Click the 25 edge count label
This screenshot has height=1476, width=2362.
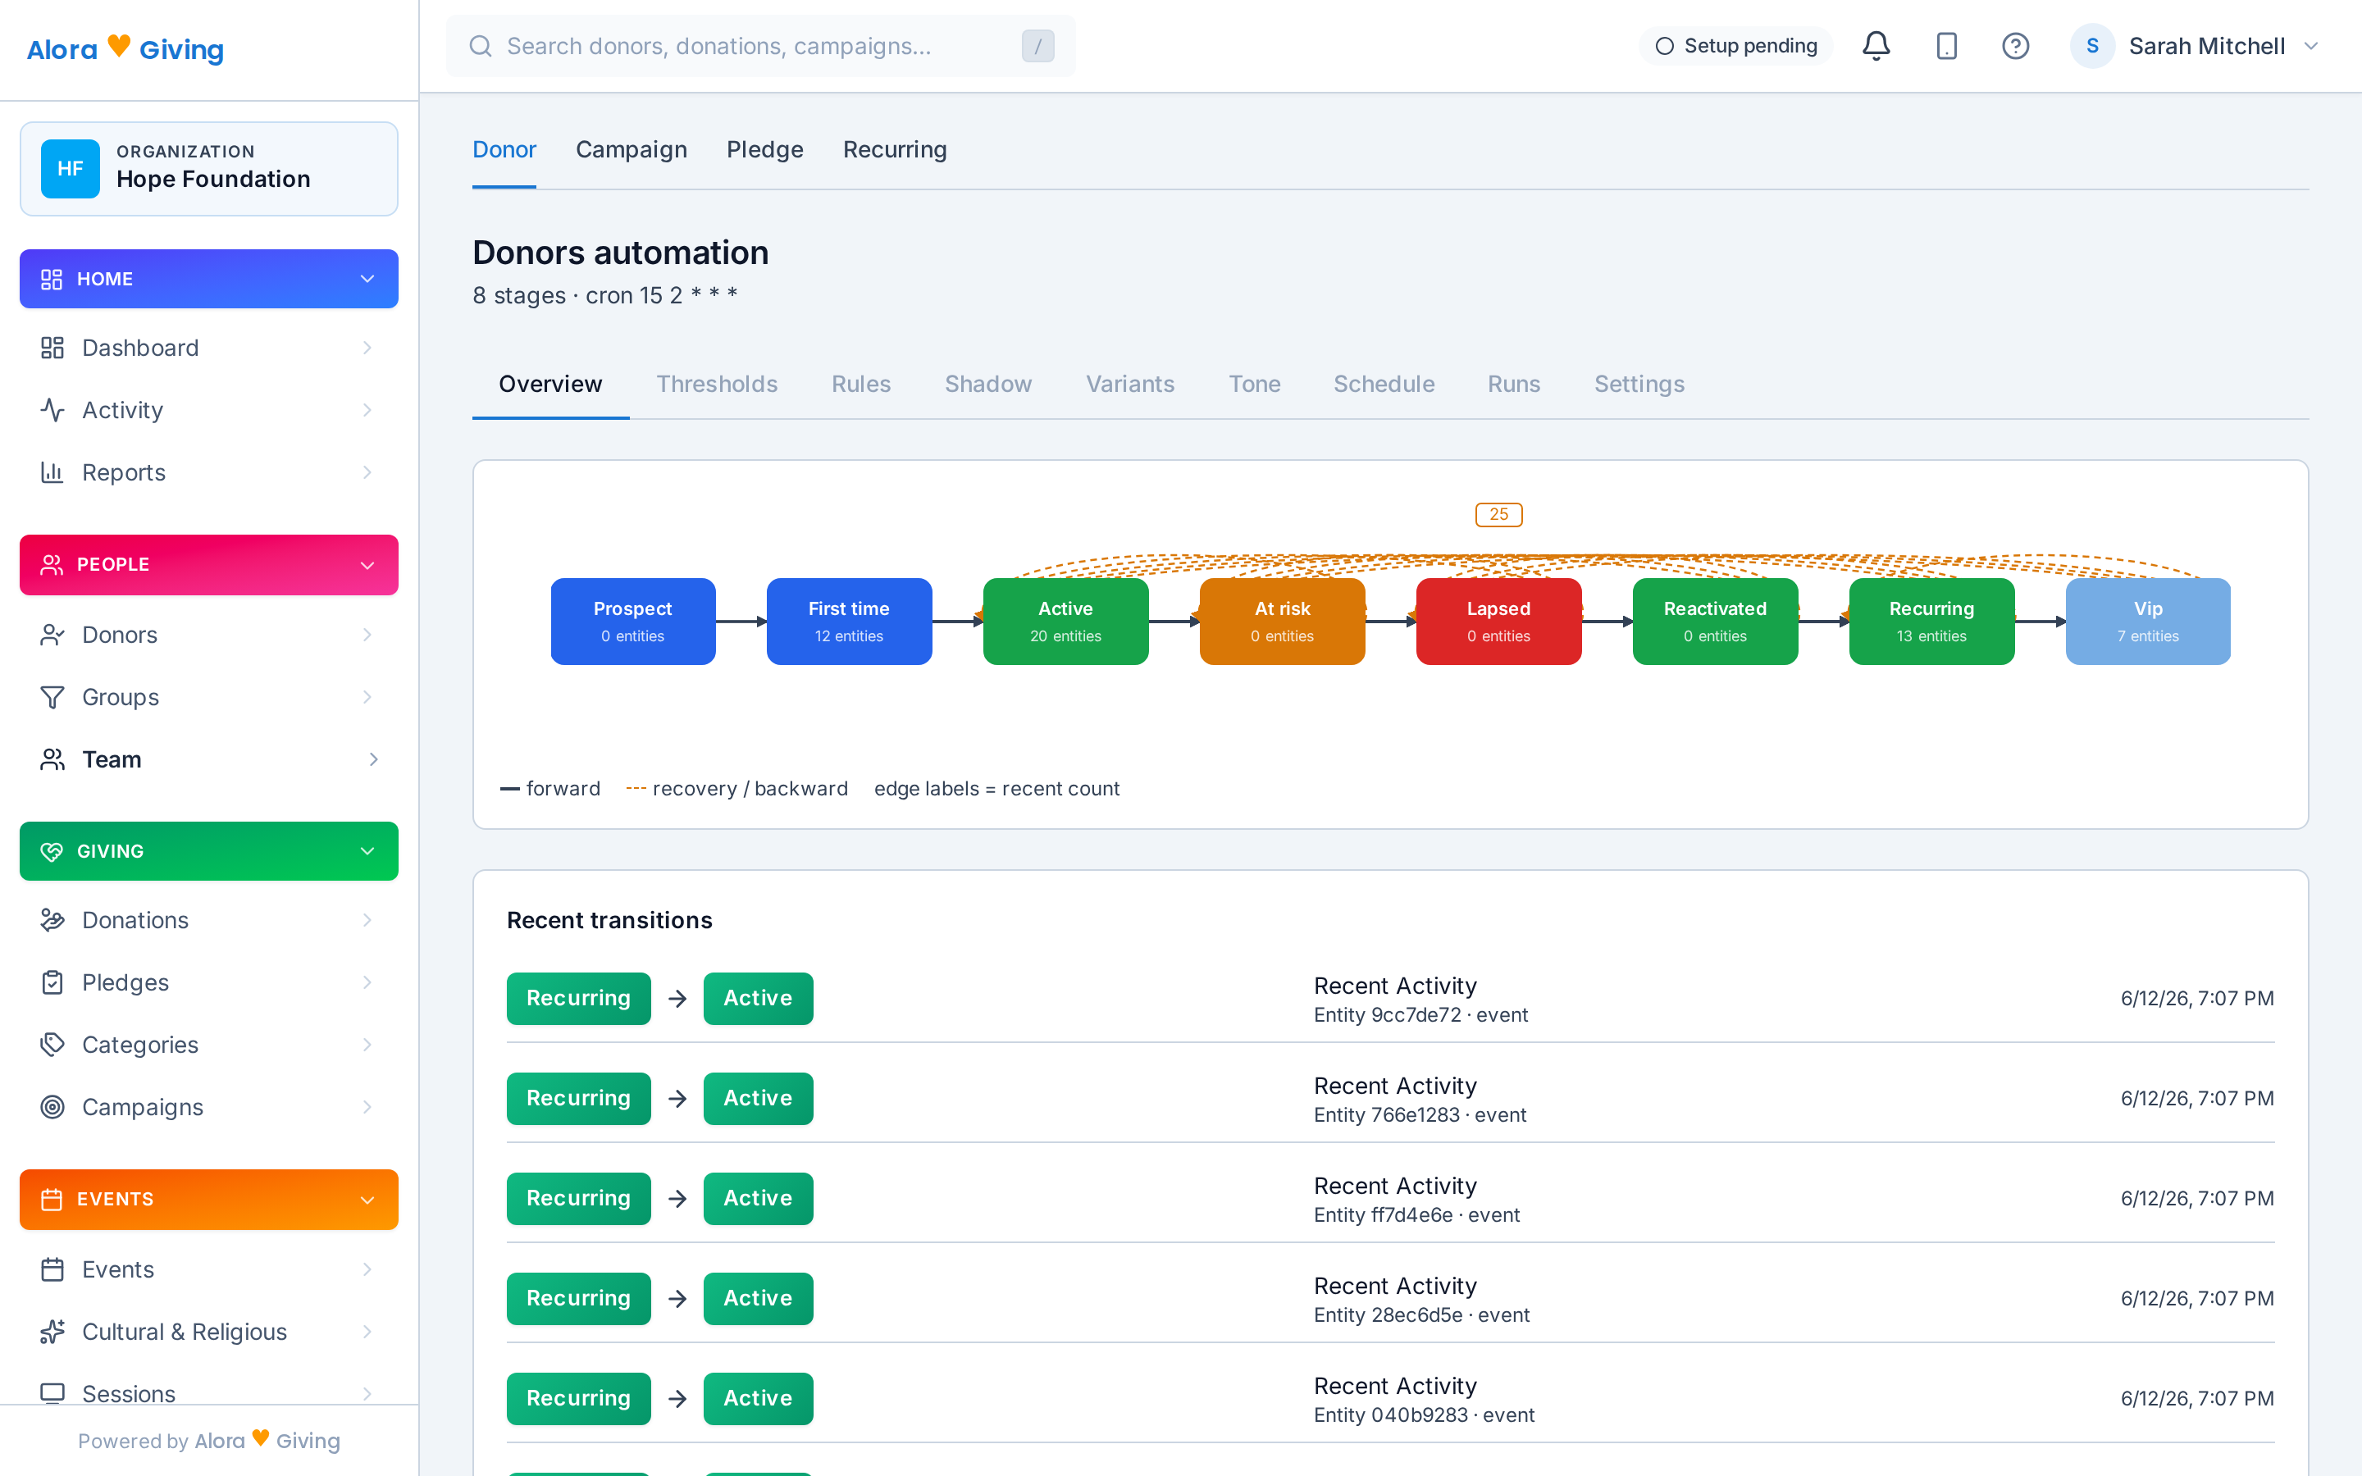[x=1499, y=514]
